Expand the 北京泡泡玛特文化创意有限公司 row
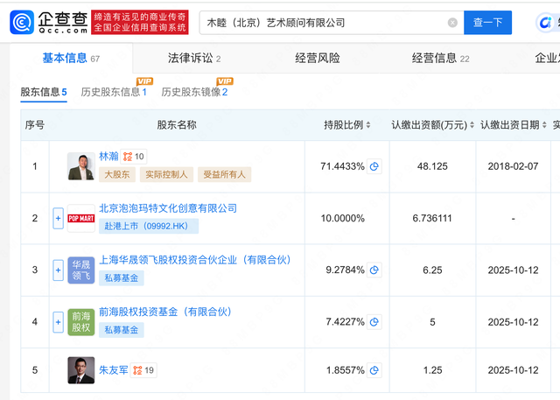Image resolution: width=560 pixels, height=400 pixels. pos(59,218)
